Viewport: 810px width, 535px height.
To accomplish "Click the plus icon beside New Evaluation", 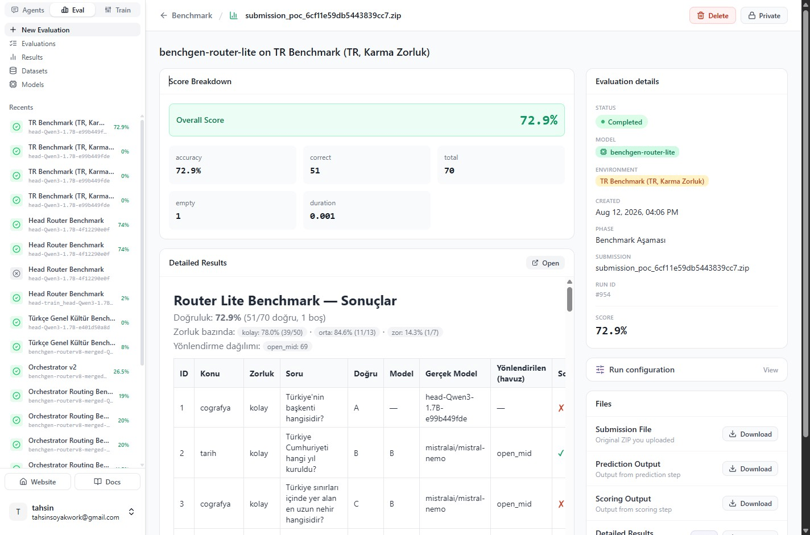I will point(13,30).
